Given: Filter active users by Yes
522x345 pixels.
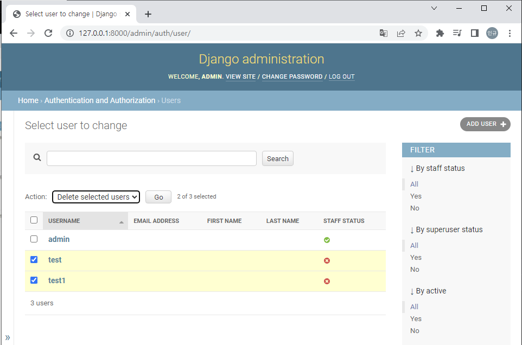Looking at the screenshot, I should [416, 319].
